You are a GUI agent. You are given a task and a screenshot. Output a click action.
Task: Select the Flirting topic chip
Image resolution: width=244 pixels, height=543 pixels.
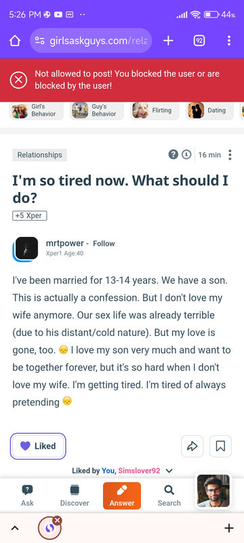tap(155, 111)
